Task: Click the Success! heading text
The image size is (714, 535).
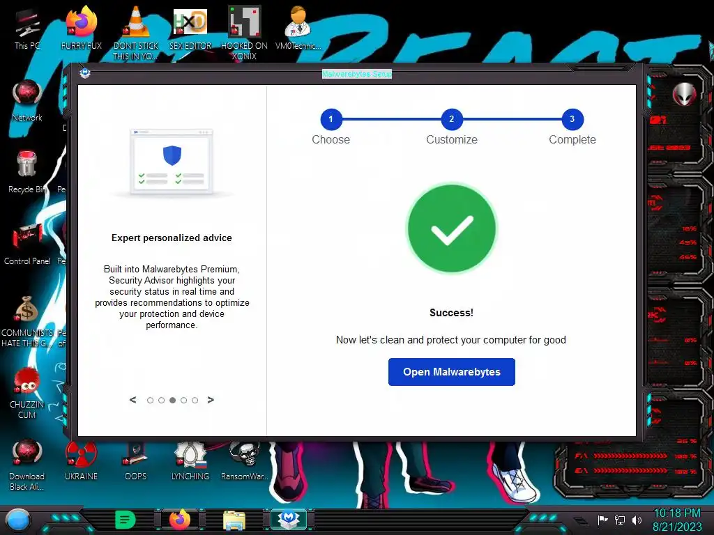Action: pos(451,313)
